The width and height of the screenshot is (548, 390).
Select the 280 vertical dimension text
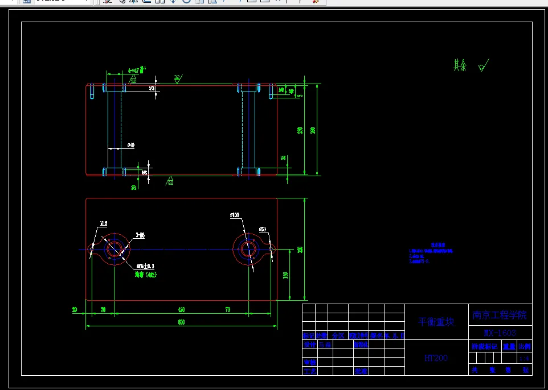pyautogui.click(x=300, y=130)
